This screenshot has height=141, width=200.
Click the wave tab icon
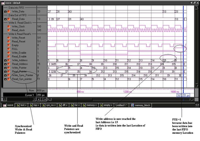pyautogui.click(x=5, y=105)
